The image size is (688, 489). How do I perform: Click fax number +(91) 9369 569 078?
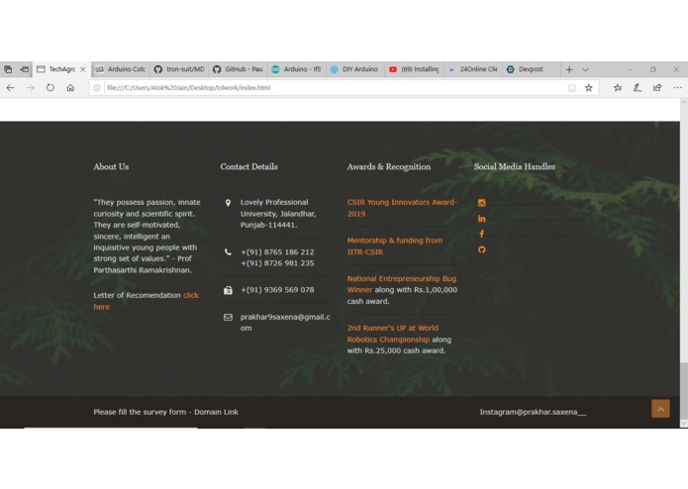277,290
